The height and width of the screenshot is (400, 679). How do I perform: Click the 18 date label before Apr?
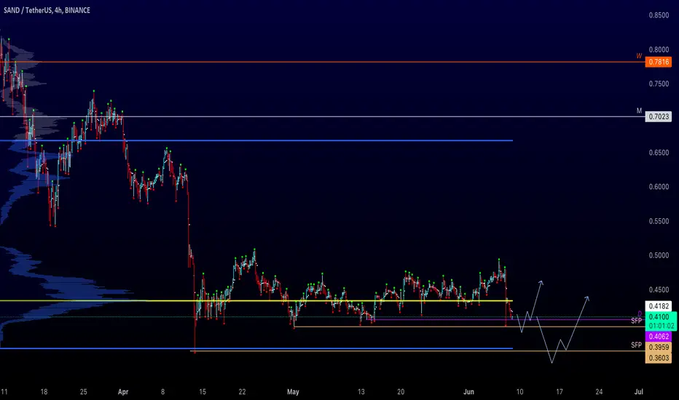click(44, 392)
